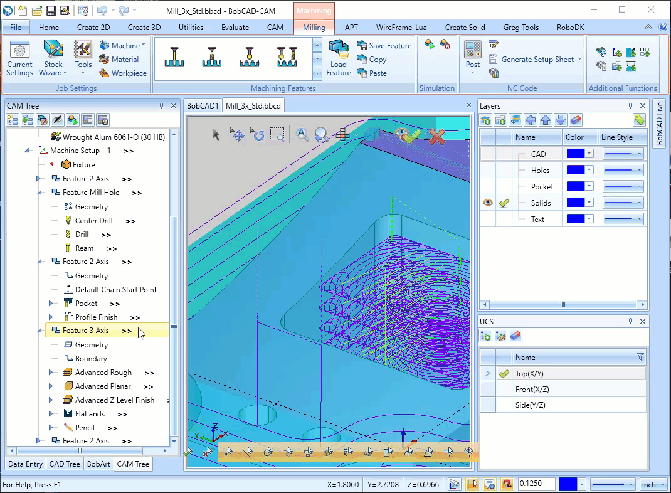The image size is (671, 493).
Task: Launch the Stock Wizard
Action: pos(53,58)
